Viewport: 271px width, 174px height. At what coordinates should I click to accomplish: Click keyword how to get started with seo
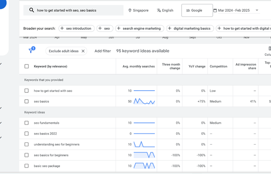(53, 91)
